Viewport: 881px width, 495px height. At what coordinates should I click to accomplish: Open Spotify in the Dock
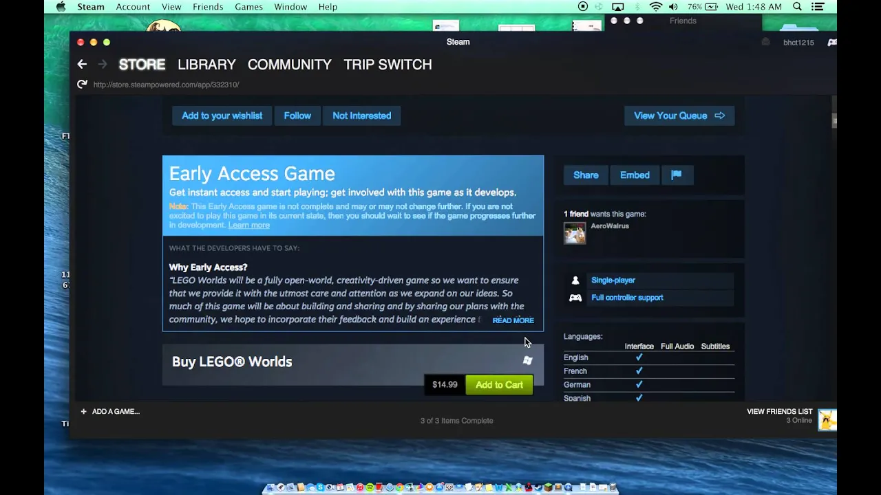click(x=370, y=488)
